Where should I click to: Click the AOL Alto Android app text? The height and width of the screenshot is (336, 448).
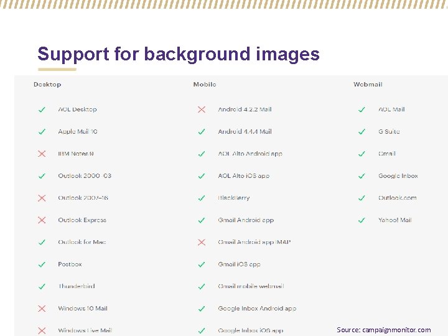point(250,154)
